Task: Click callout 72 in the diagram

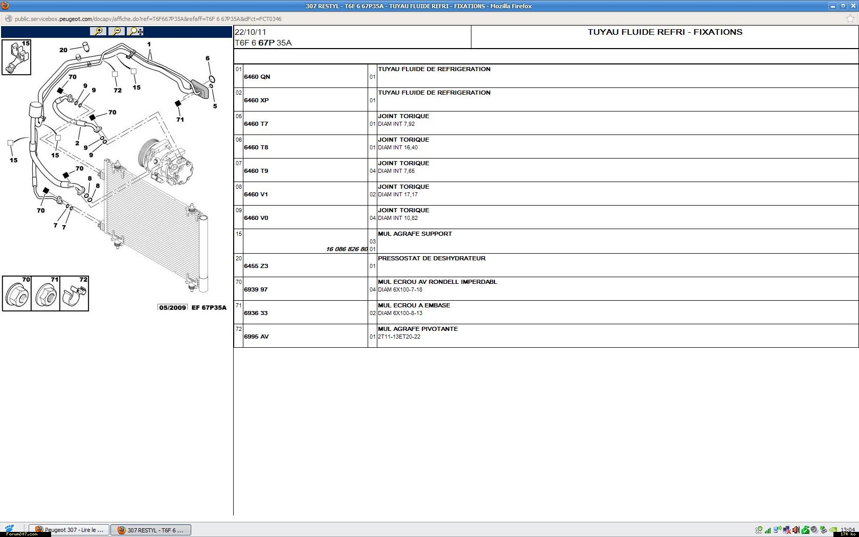Action: coord(118,91)
